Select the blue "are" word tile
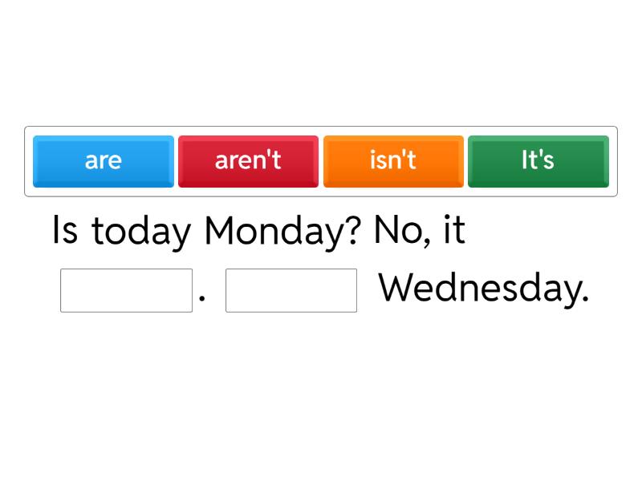 pyautogui.click(x=103, y=161)
